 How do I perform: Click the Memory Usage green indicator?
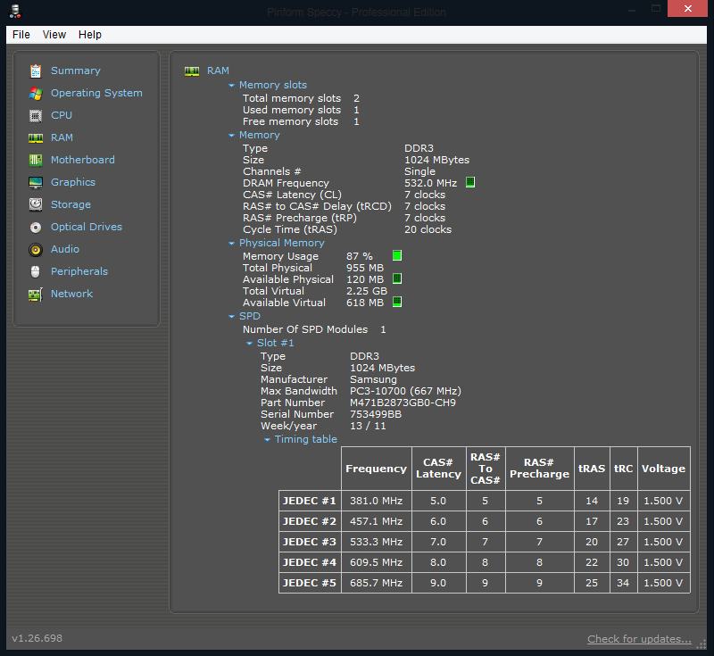pyautogui.click(x=397, y=255)
